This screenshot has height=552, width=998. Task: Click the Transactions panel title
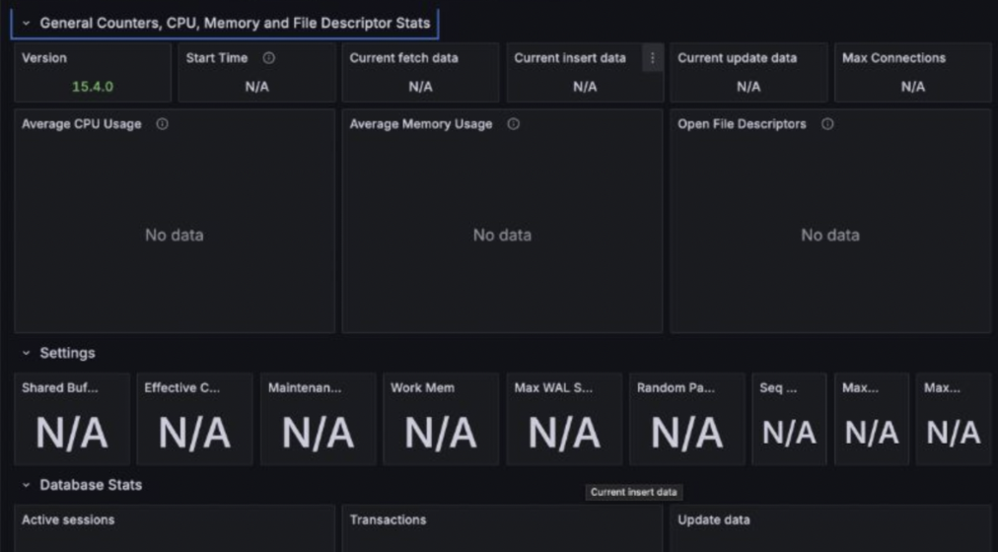[388, 519]
